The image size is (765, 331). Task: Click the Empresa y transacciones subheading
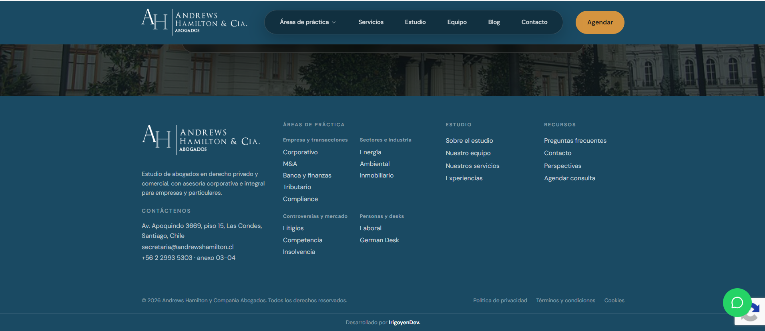(315, 140)
